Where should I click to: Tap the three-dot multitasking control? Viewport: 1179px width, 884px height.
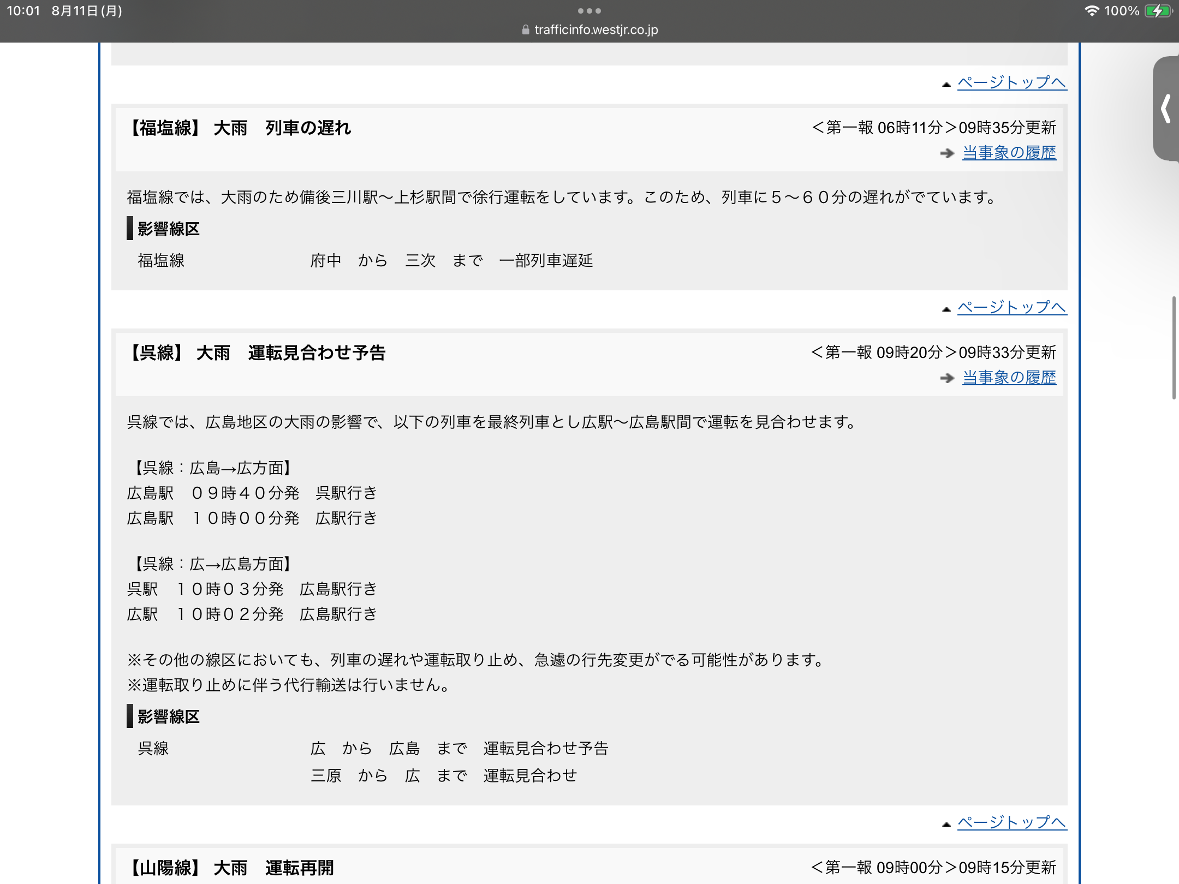(x=589, y=11)
